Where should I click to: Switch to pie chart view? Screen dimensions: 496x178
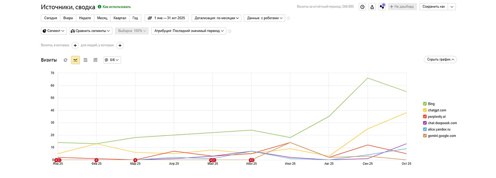(66, 60)
